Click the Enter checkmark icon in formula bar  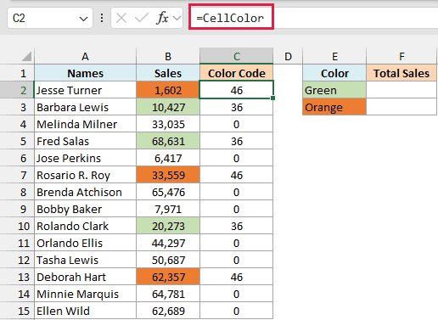click(x=142, y=18)
